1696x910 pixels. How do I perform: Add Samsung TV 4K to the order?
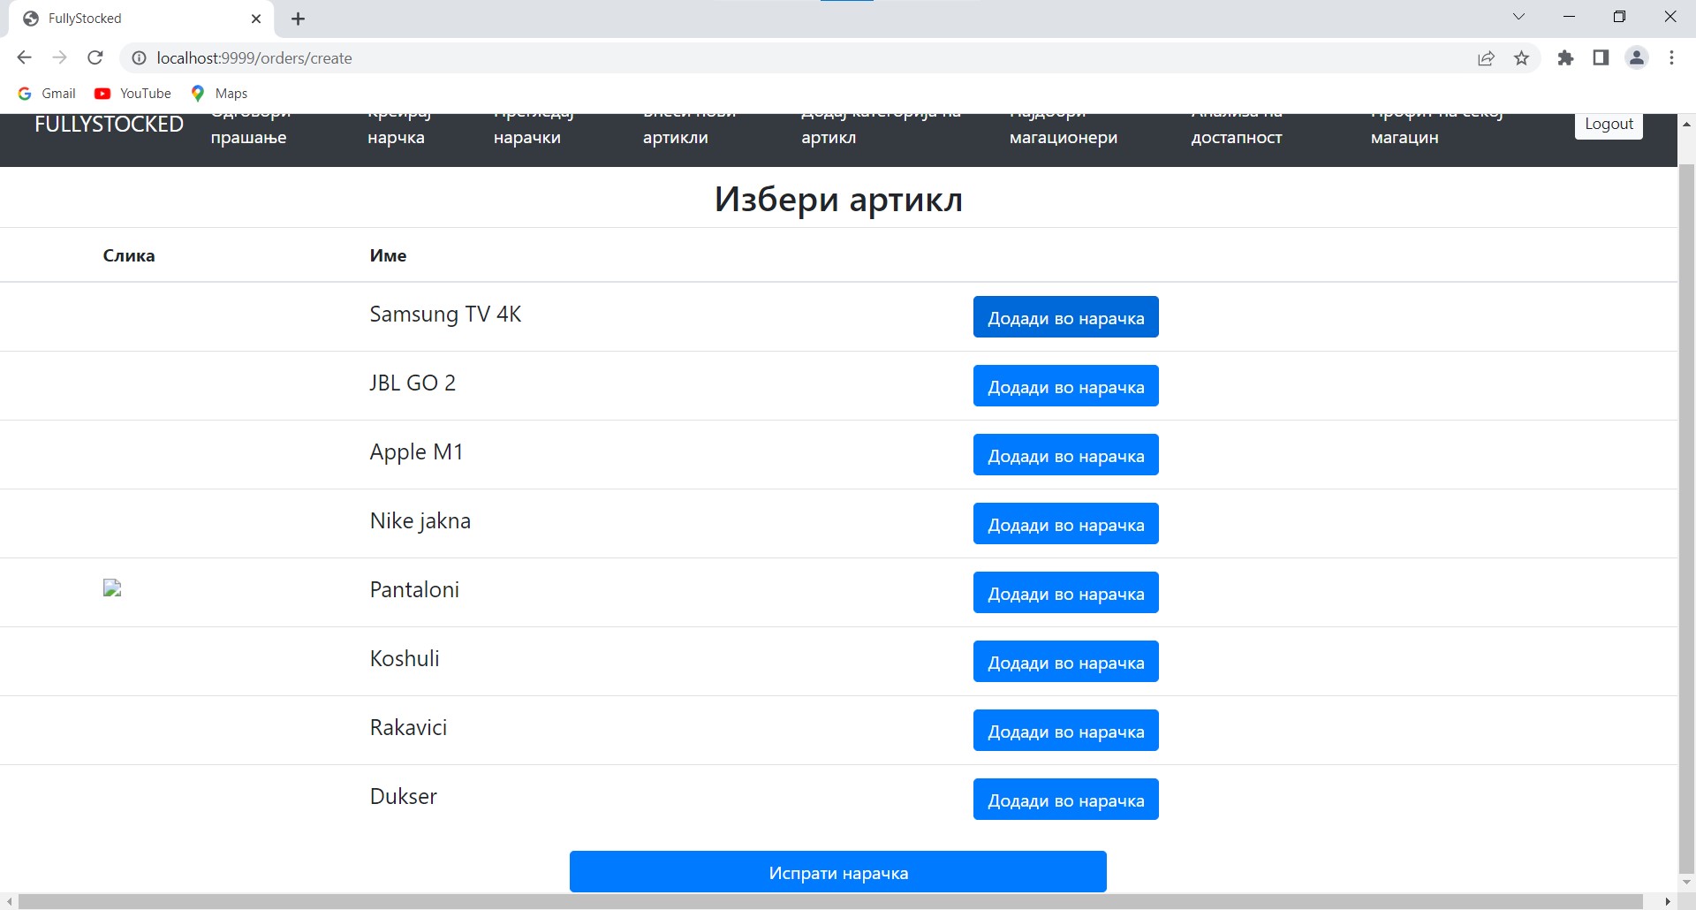point(1065,317)
